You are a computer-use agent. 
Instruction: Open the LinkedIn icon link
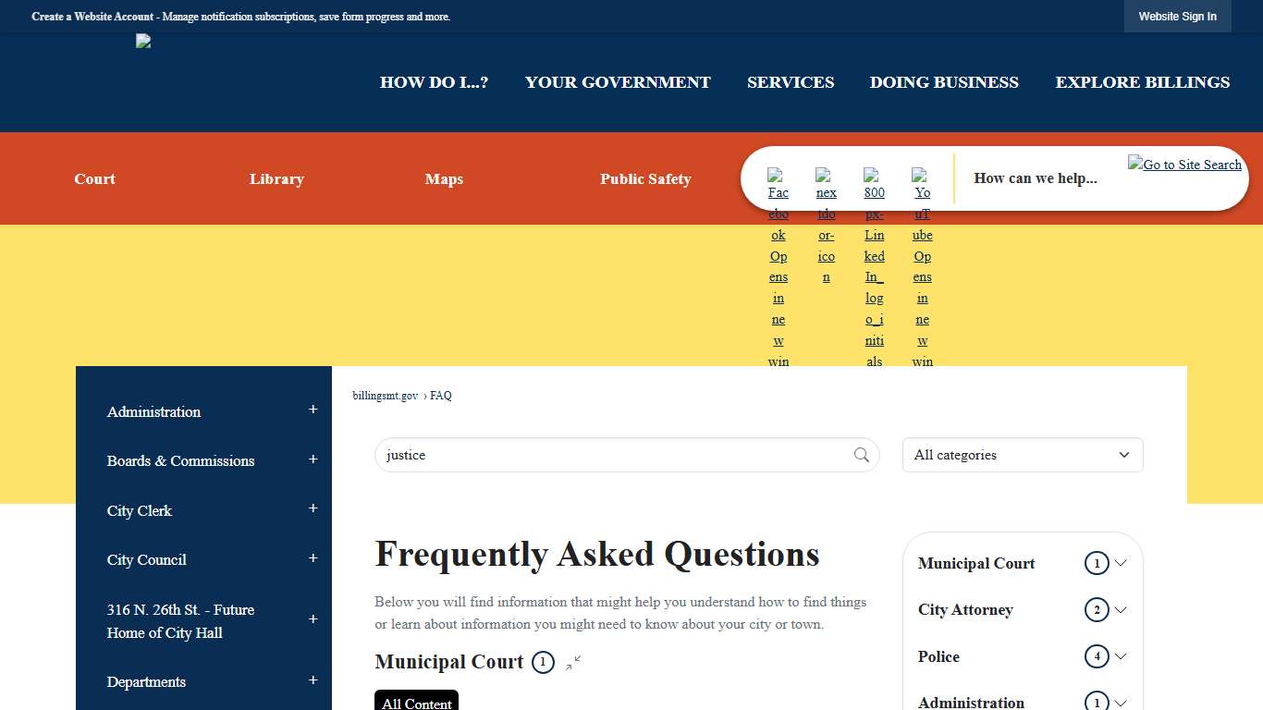[x=874, y=181]
